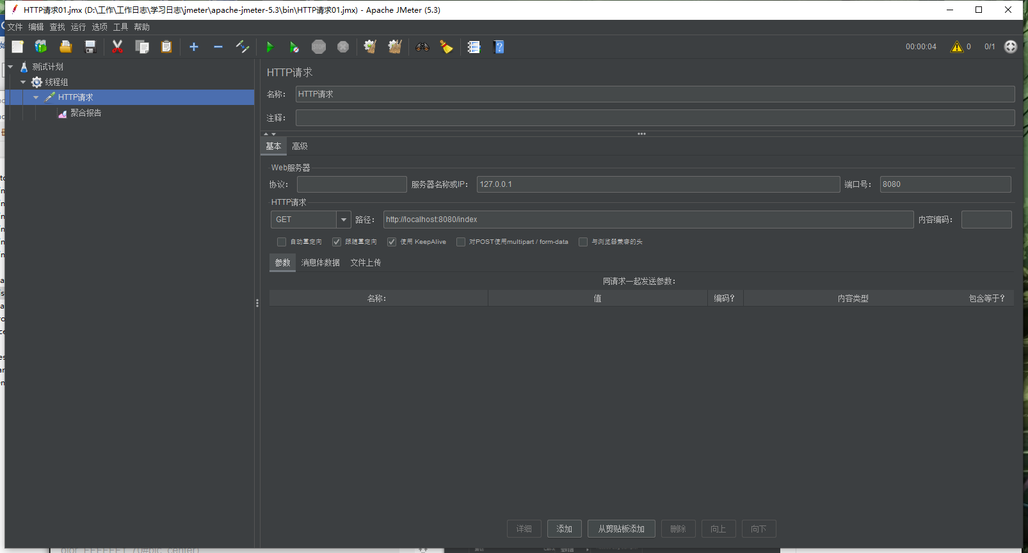The height and width of the screenshot is (553, 1028).
Task: Clear current results with single broom icon
Action: coord(370,47)
